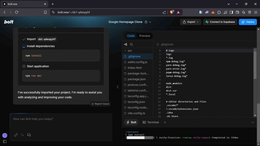
Task: Select the bolt.new browser tab
Action: (25, 4)
